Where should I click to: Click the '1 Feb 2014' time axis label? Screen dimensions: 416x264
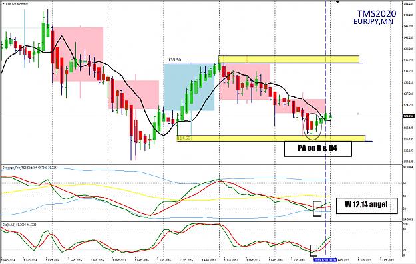(x=8, y=260)
